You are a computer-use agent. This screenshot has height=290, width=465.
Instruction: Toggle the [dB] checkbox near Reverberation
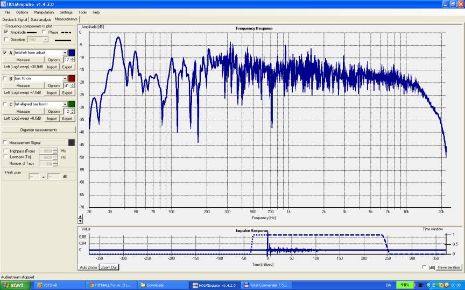point(424,267)
